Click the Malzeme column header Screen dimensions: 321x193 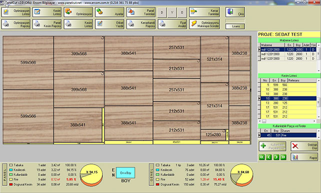coord(272,45)
